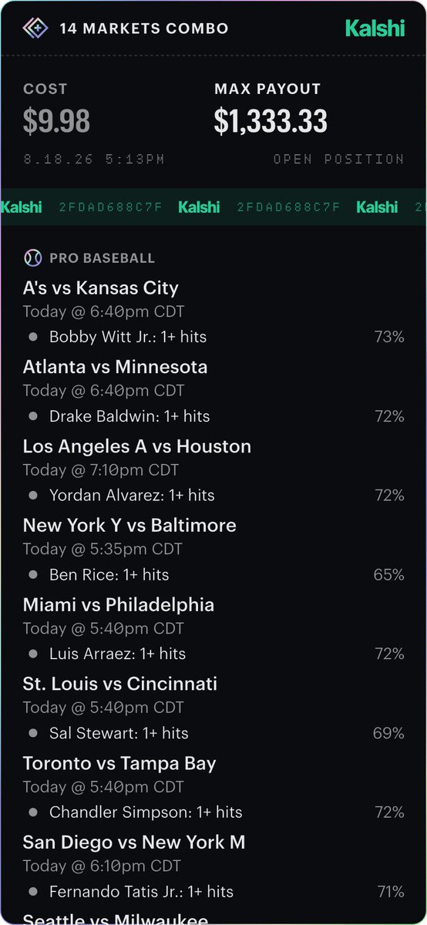This screenshot has width=427, height=925.
Task: Click the bullet dot beside Ben Rice
Action: pos(33,575)
